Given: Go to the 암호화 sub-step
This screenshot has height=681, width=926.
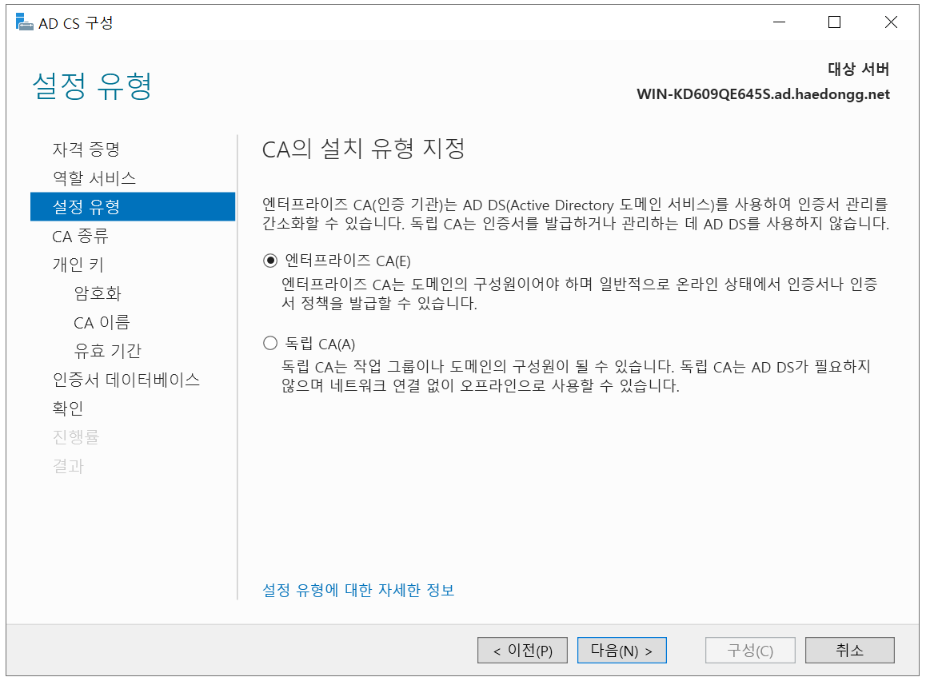Looking at the screenshot, I should pos(98,293).
